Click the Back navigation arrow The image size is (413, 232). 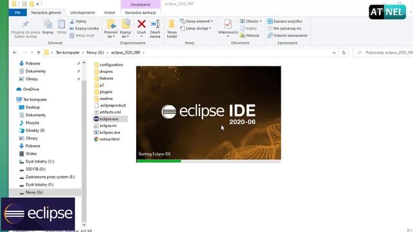coord(15,53)
